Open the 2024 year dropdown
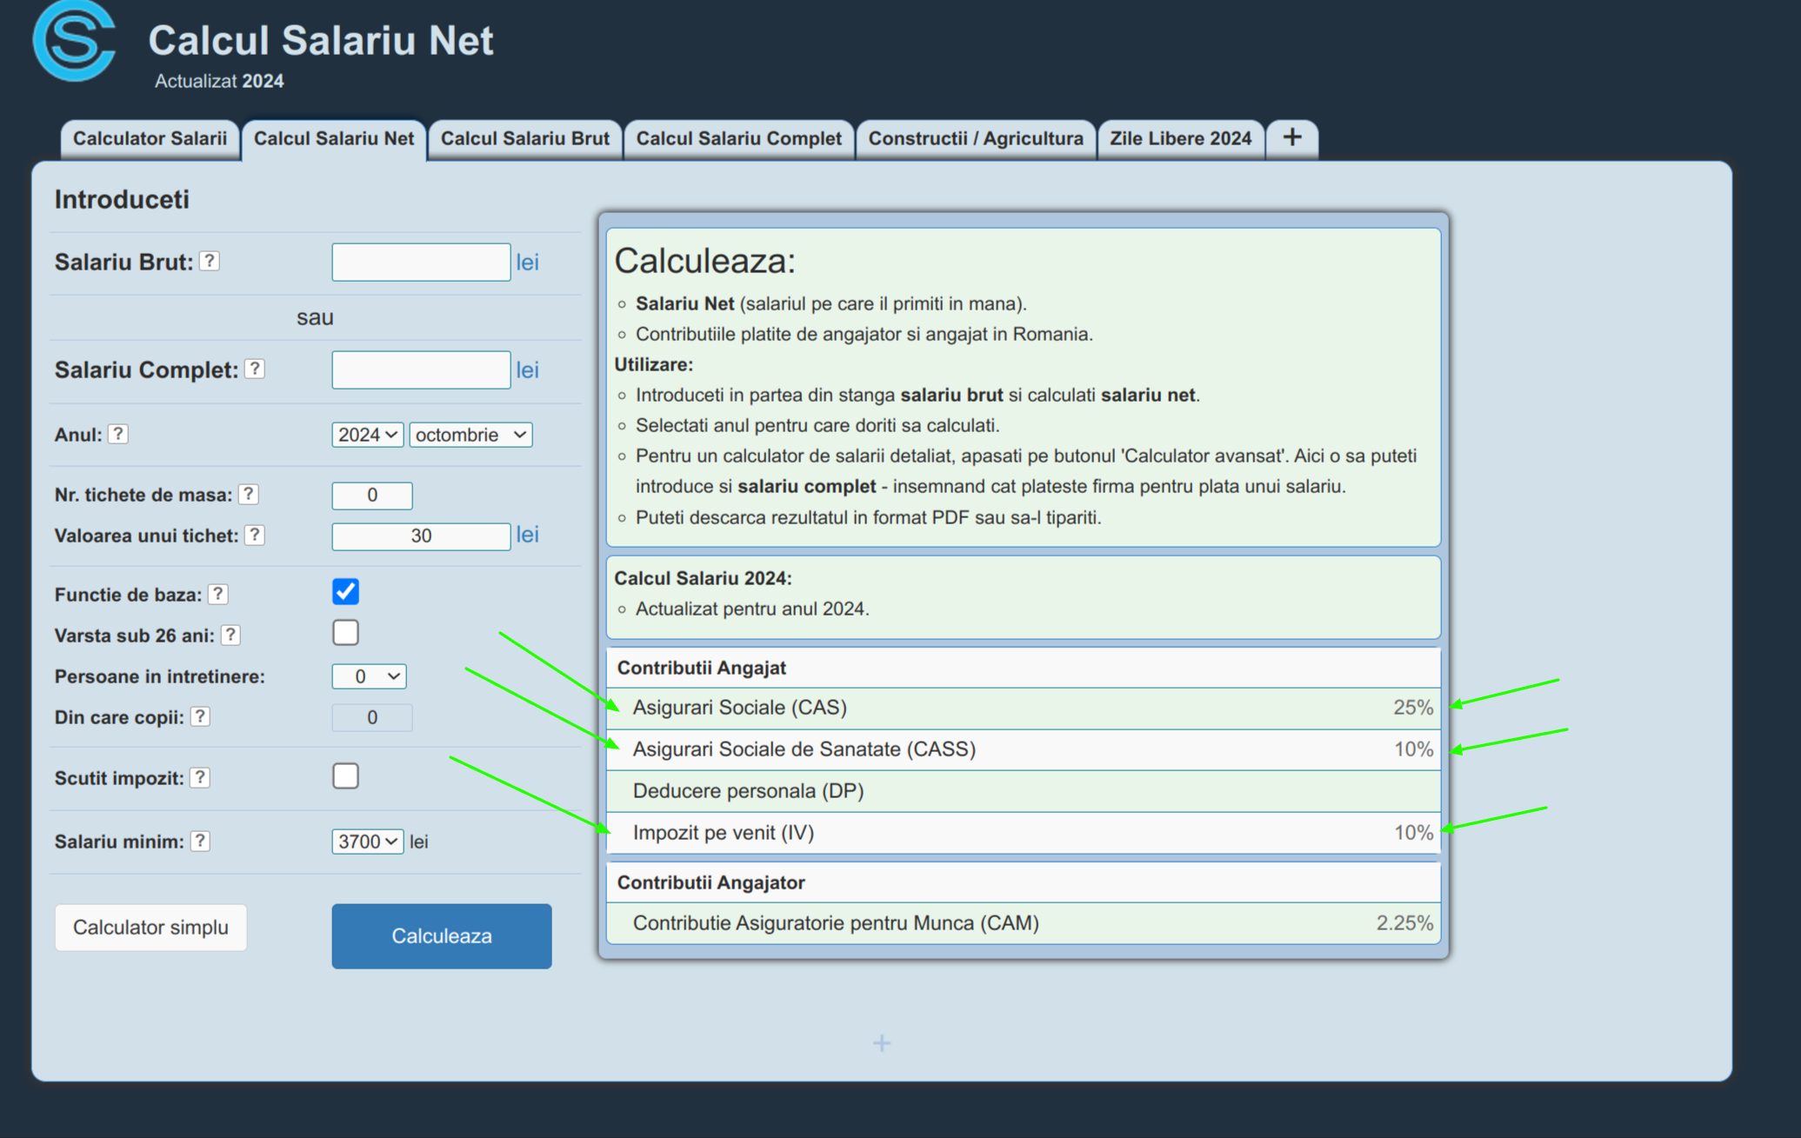 pyautogui.click(x=367, y=435)
